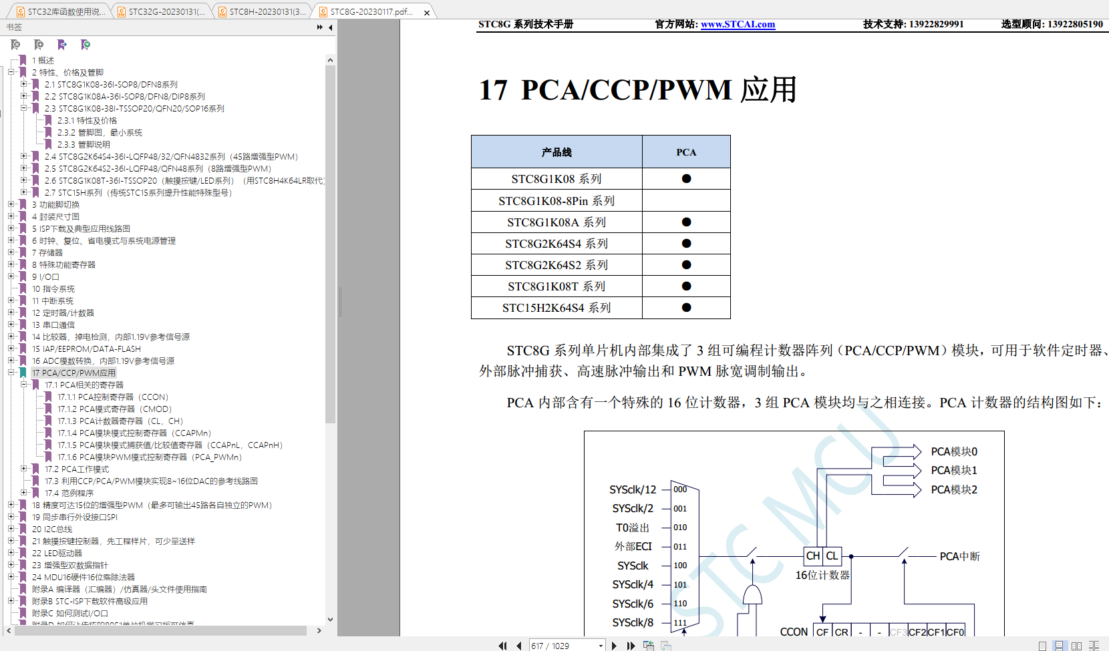Click the next view icon in status bar

pyautogui.click(x=666, y=646)
